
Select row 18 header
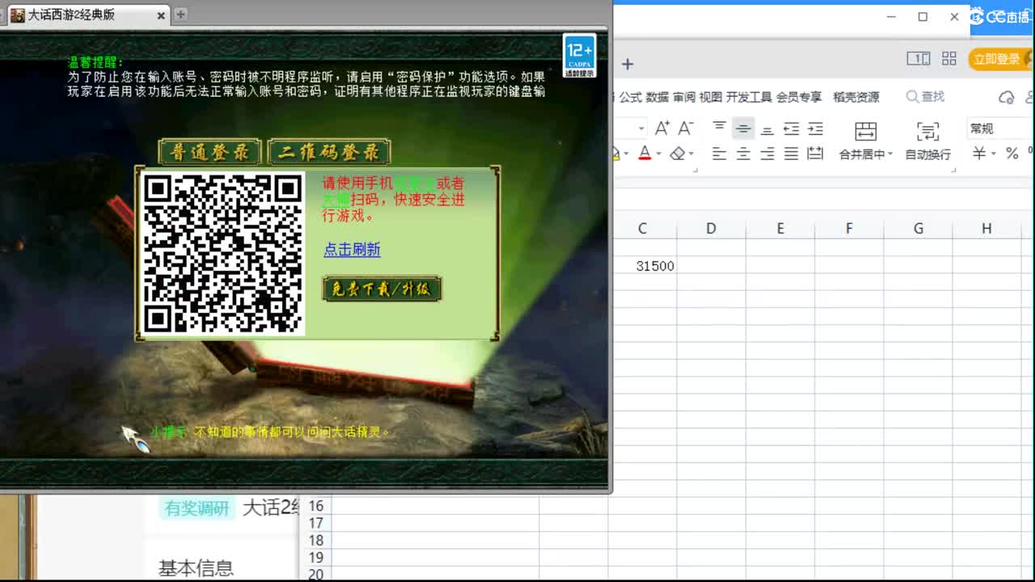pos(315,541)
